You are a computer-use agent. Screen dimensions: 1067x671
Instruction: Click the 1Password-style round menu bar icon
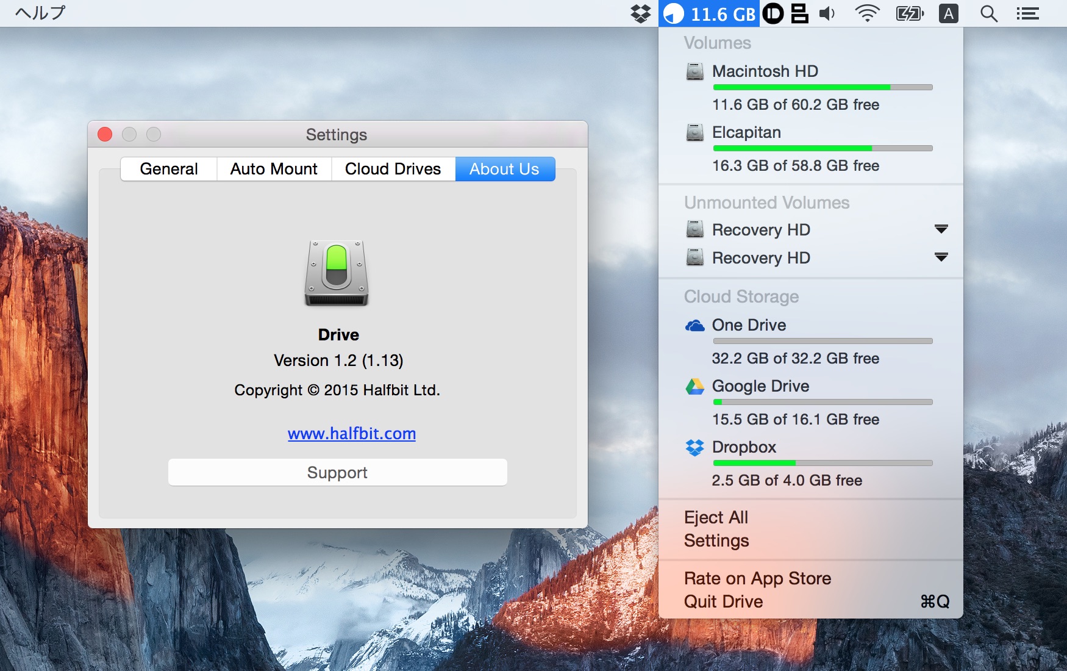pyautogui.click(x=773, y=13)
